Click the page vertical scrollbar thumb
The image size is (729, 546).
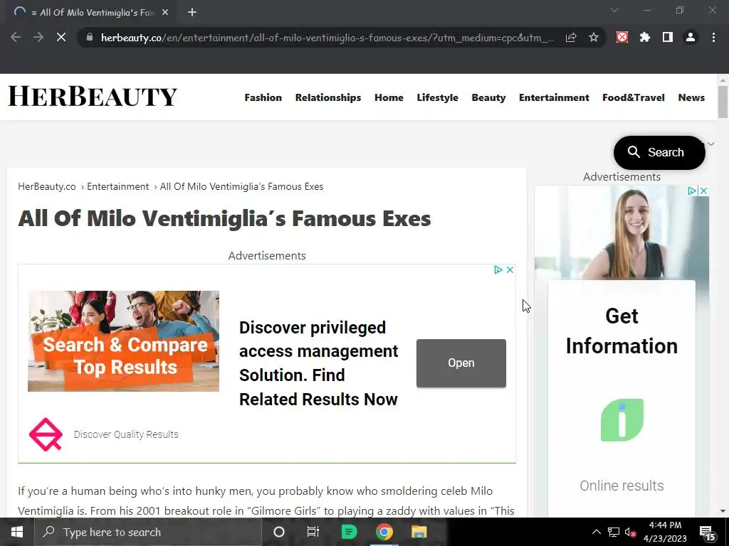pyautogui.click(x=723, y=102)
